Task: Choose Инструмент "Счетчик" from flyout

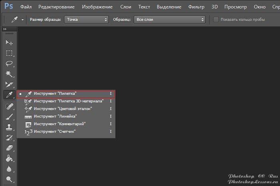Action: (55, 132)
